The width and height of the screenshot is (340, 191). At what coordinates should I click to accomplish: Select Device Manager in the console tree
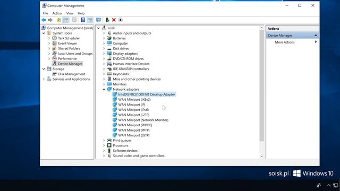[x=70, y=64]
